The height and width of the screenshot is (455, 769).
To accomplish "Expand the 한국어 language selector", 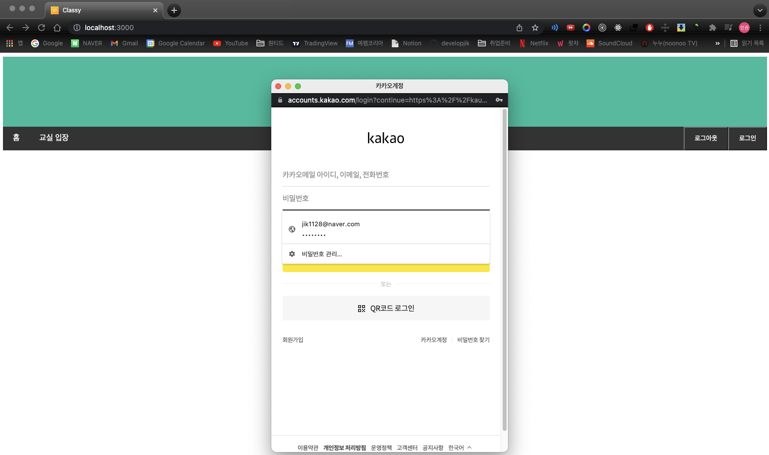I will (x=460, y=448).
